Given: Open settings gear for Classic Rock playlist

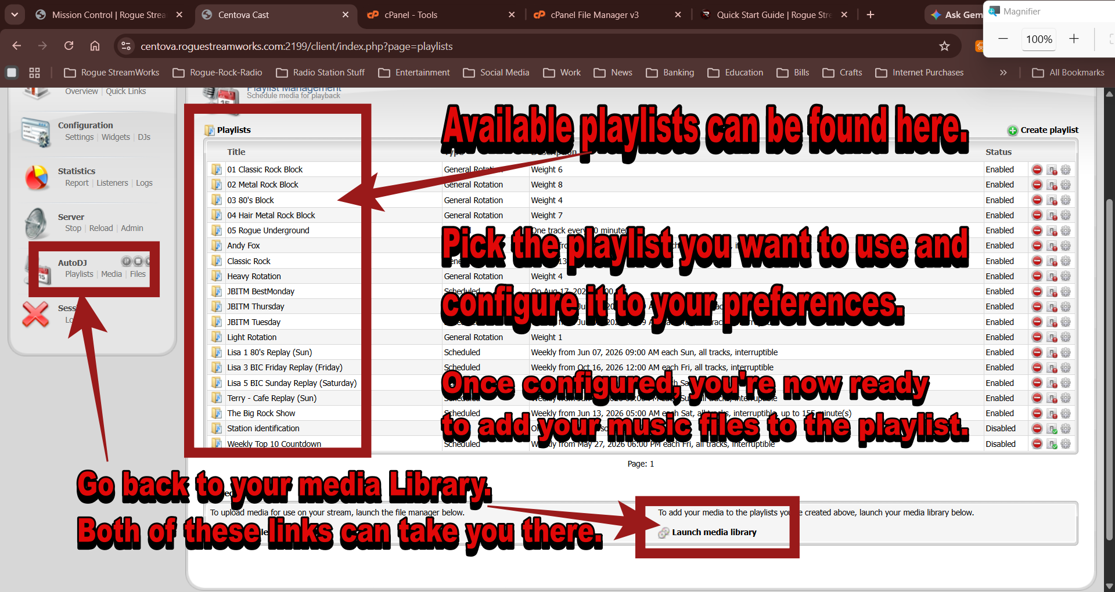Looking at the screenshot, I should pyautogui.click(x=1066, y=261).
